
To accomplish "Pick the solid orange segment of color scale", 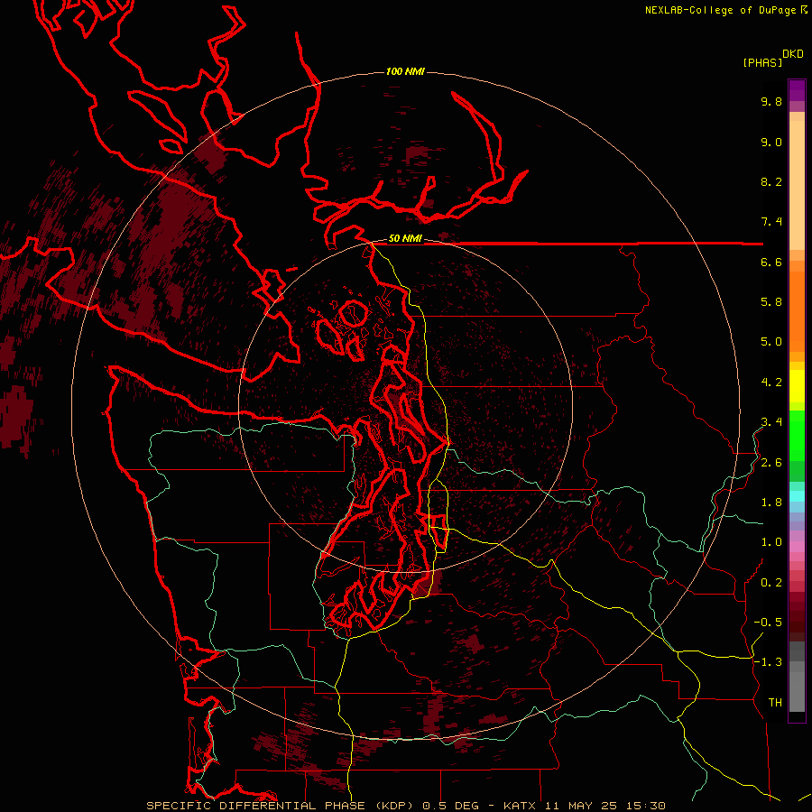I will 797,311.
